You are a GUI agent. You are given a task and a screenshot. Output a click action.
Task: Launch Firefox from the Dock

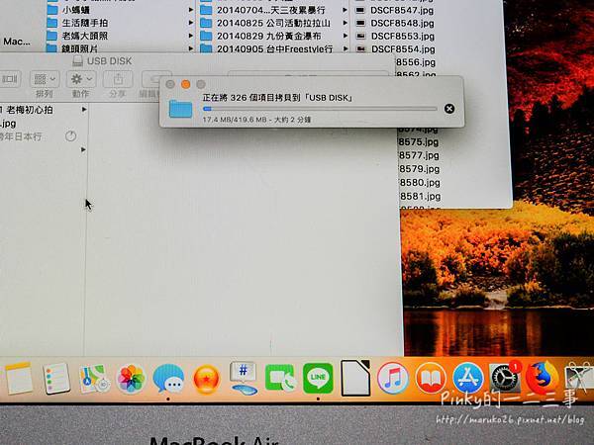(x=543, y=378)
